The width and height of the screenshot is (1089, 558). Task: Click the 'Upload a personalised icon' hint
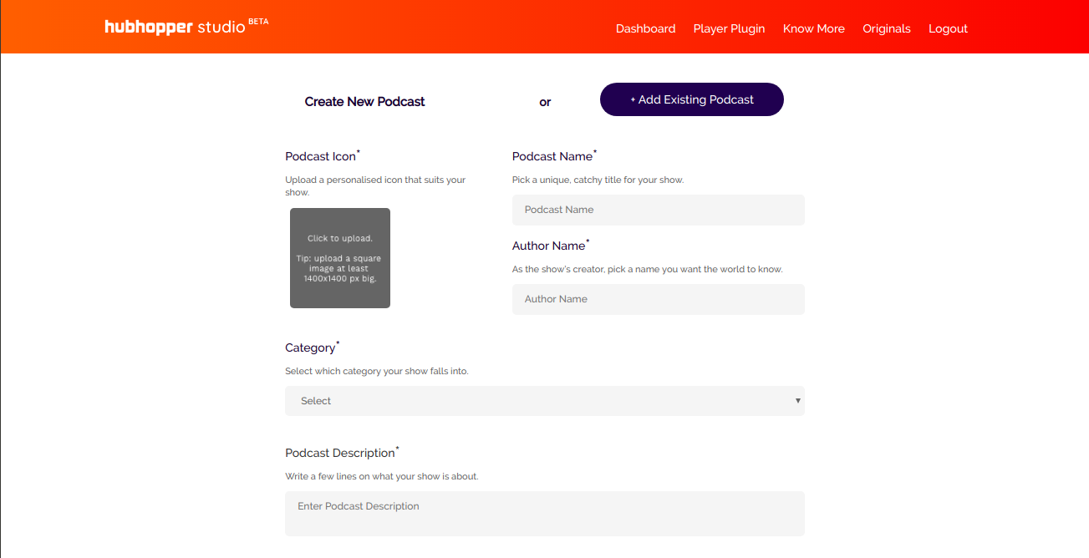point(375,186)
